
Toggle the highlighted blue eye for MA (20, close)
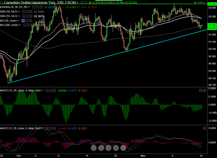point(23,21)
